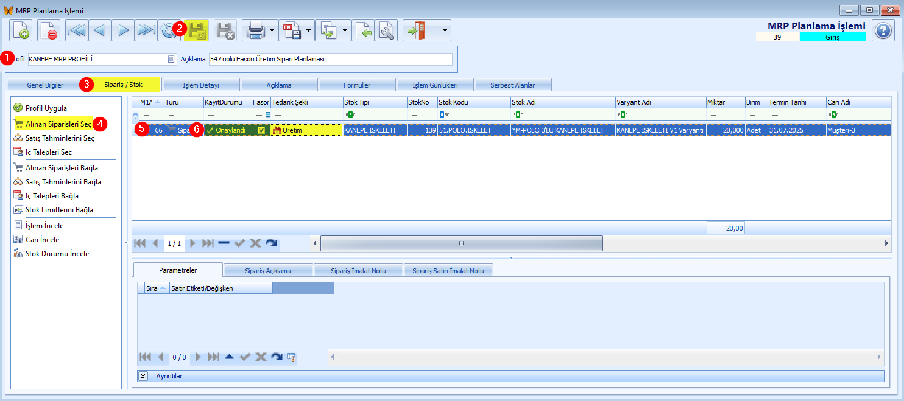Click Stok Limitlerini Bağla
The width and height of the screenshot is (904, 401).
coord(59,210)
